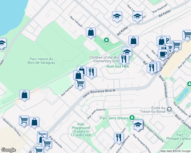Click the Rue Jean-Gascon street label
This screenshot has width=191, height=153.
point(97,113)
